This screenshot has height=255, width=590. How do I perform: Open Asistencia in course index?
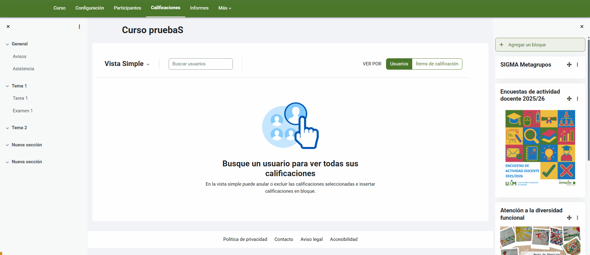coord(23,69)
